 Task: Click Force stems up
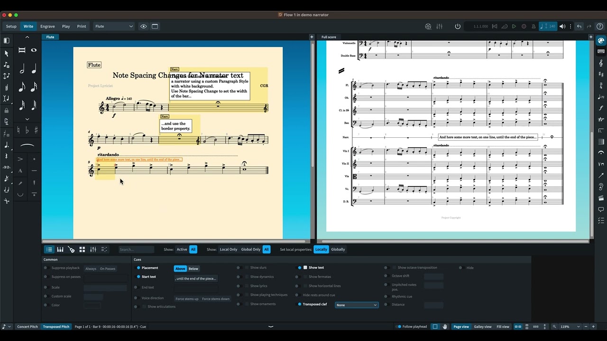pos(187,299)
